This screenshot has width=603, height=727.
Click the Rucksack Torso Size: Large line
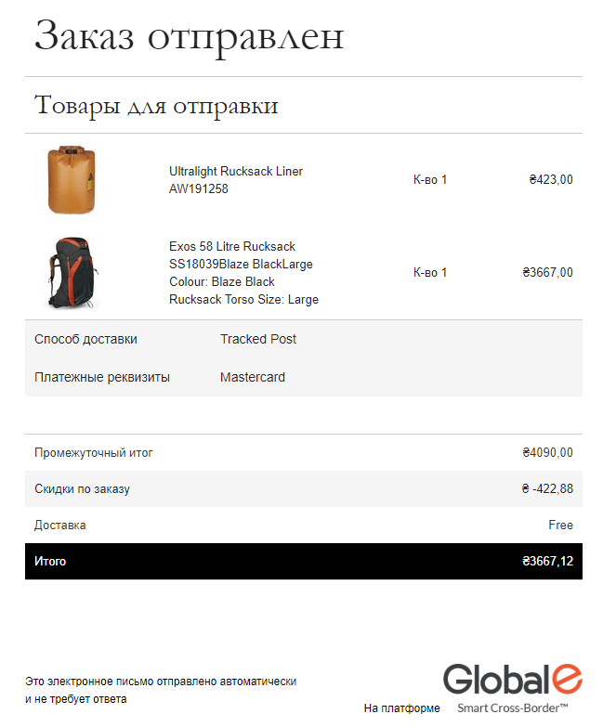244,299
